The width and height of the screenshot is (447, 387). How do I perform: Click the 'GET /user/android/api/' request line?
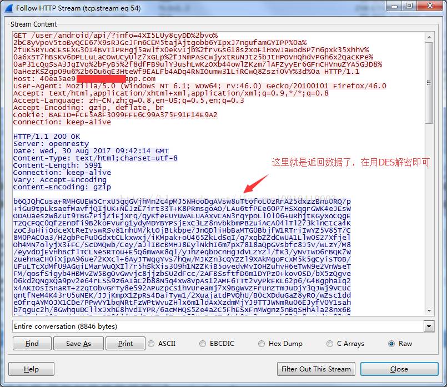[x=115, y=36]
